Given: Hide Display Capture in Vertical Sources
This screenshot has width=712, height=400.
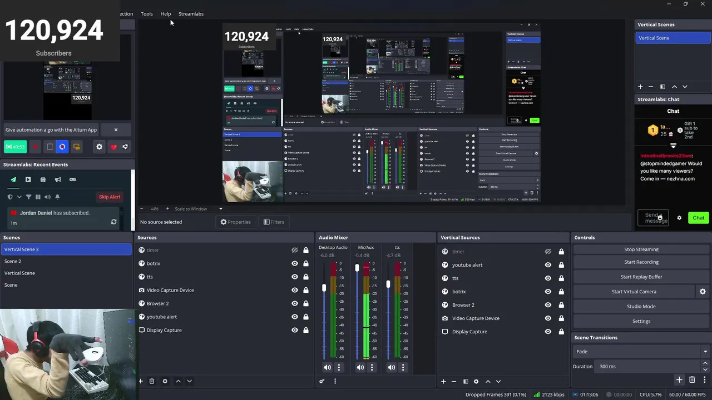Looking at the screenshot, I should tap(548, 332).
